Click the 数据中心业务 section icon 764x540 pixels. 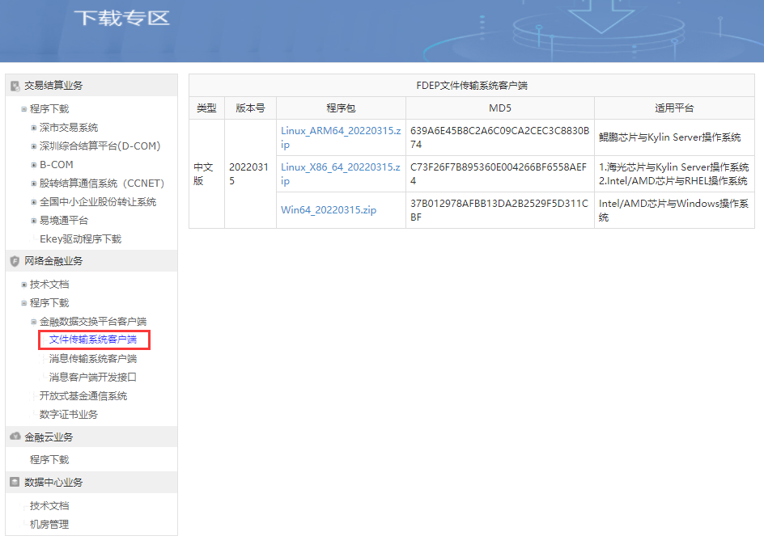point(15,482)
